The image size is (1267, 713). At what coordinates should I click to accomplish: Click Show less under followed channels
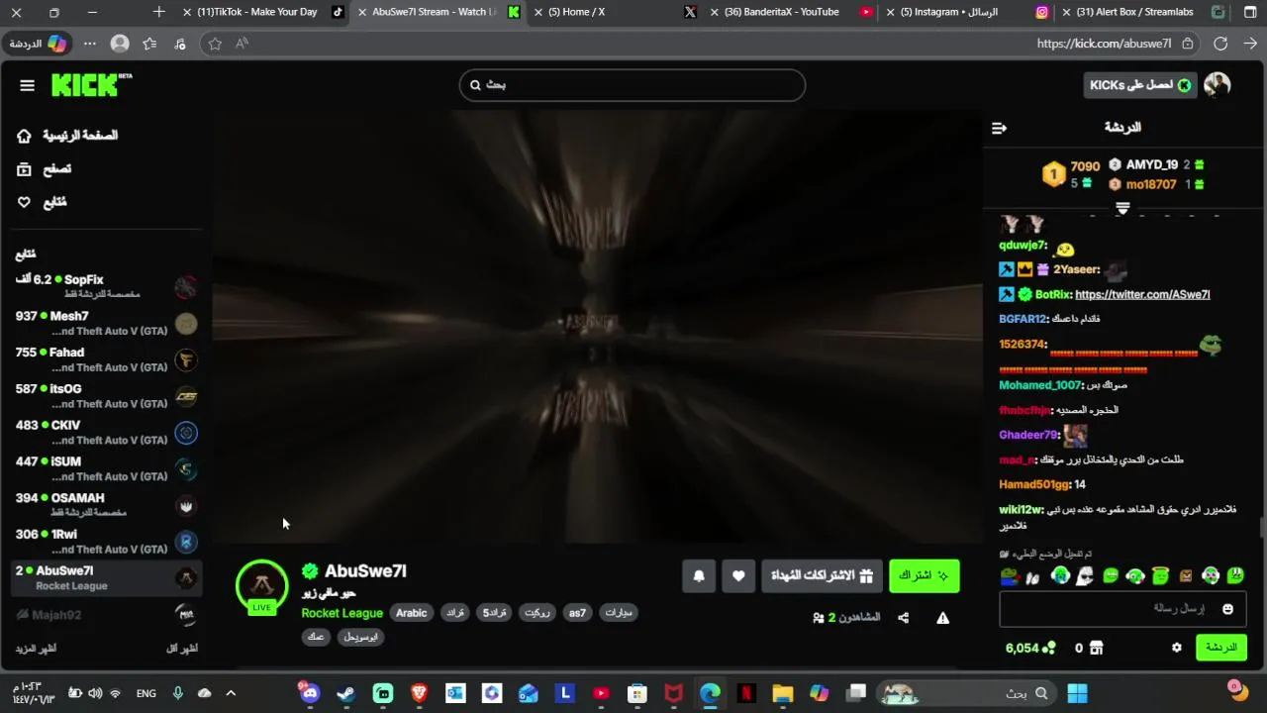[182, 649]
